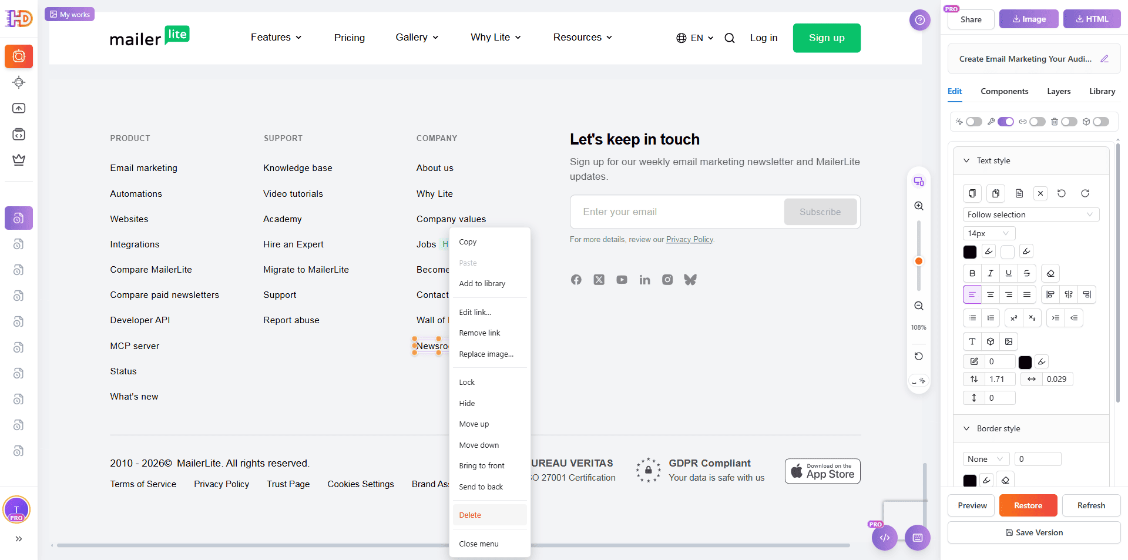The height and width of the screenshot is (560, 1128).
Task: Apply superscript formatting
Action: click(x=1014, y=318)
